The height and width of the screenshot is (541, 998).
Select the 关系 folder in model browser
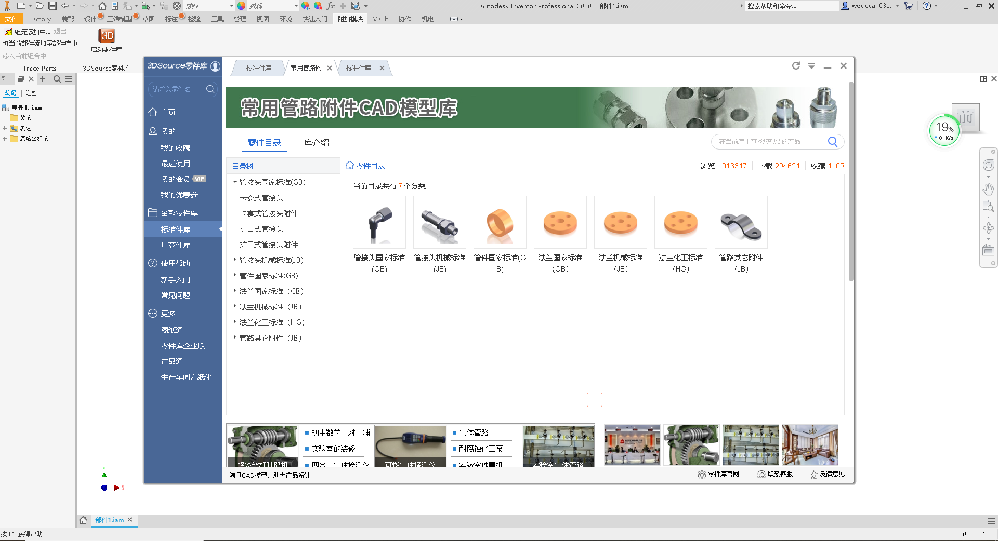click(x=21, y=118)
